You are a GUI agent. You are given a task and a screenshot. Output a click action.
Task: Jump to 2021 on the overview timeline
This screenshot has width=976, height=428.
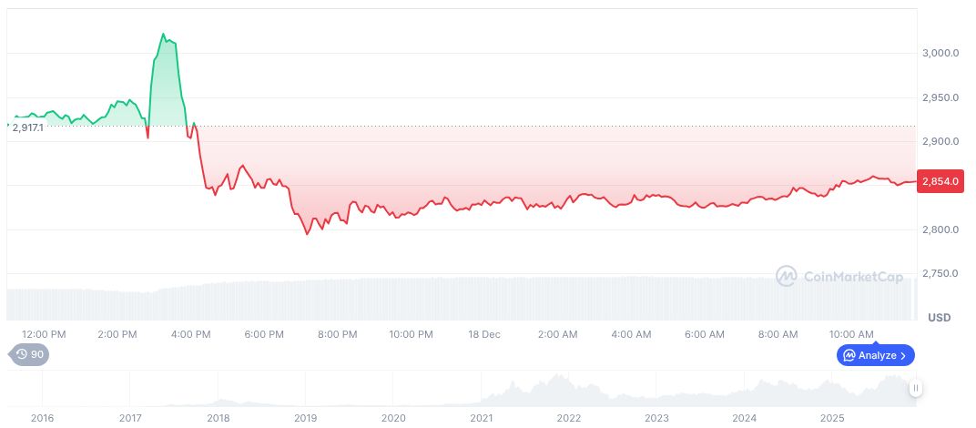481,418
